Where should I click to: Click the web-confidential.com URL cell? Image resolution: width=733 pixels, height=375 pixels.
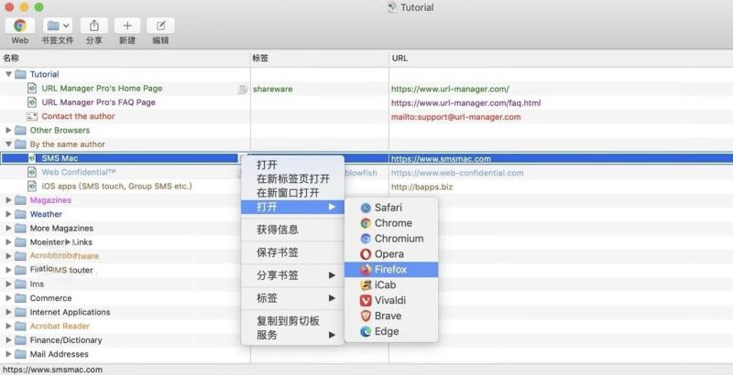click(457, 173)
